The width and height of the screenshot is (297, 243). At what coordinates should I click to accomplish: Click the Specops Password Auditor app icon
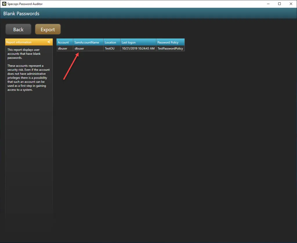tap(4, 4)
